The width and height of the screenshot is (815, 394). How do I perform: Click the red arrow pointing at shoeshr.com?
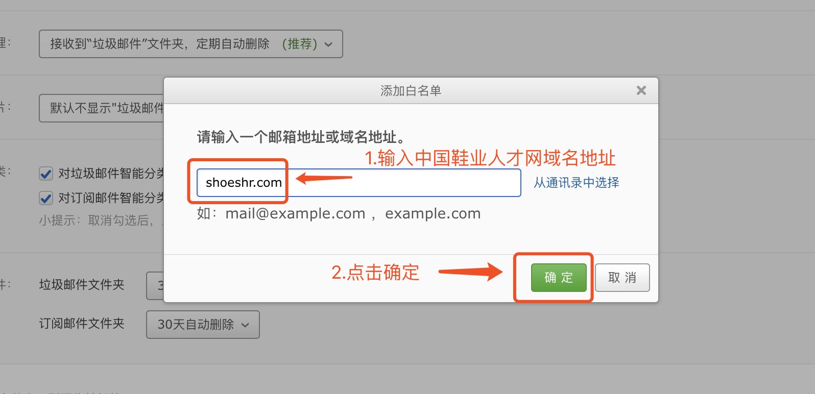[x=324, y=178]
